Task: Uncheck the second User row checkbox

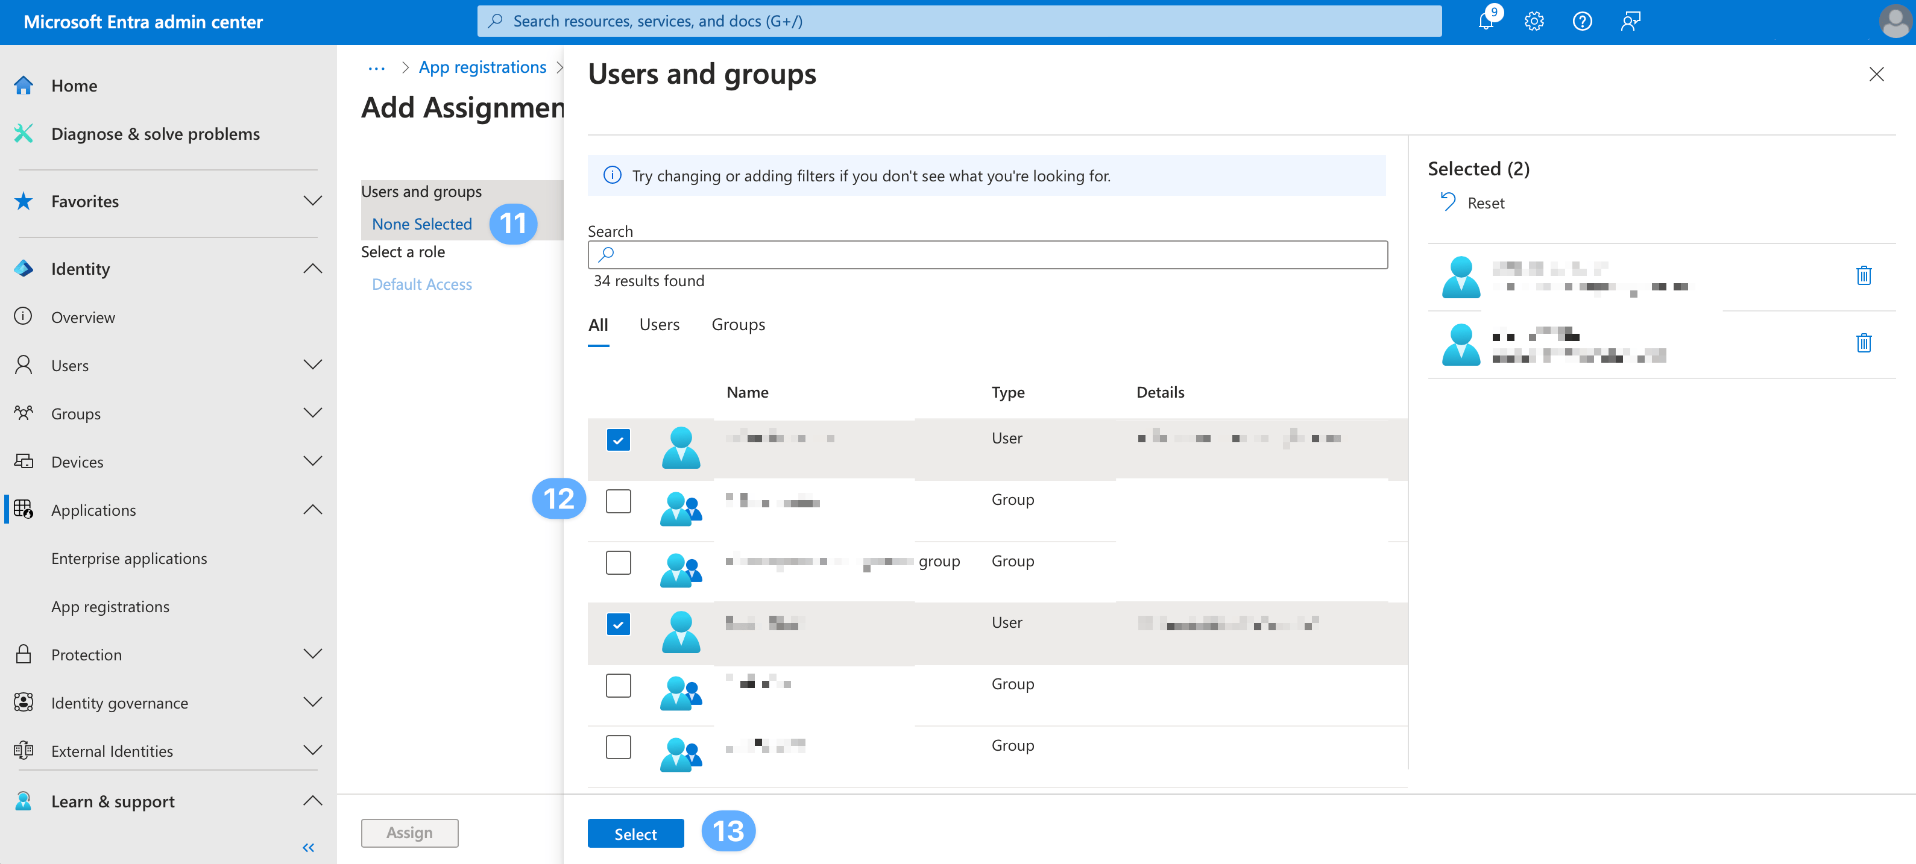Action: pos(618,625)
